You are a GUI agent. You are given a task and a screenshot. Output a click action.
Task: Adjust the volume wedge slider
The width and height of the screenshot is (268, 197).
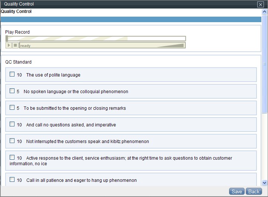pyautogui.click(x=171, y=45)
